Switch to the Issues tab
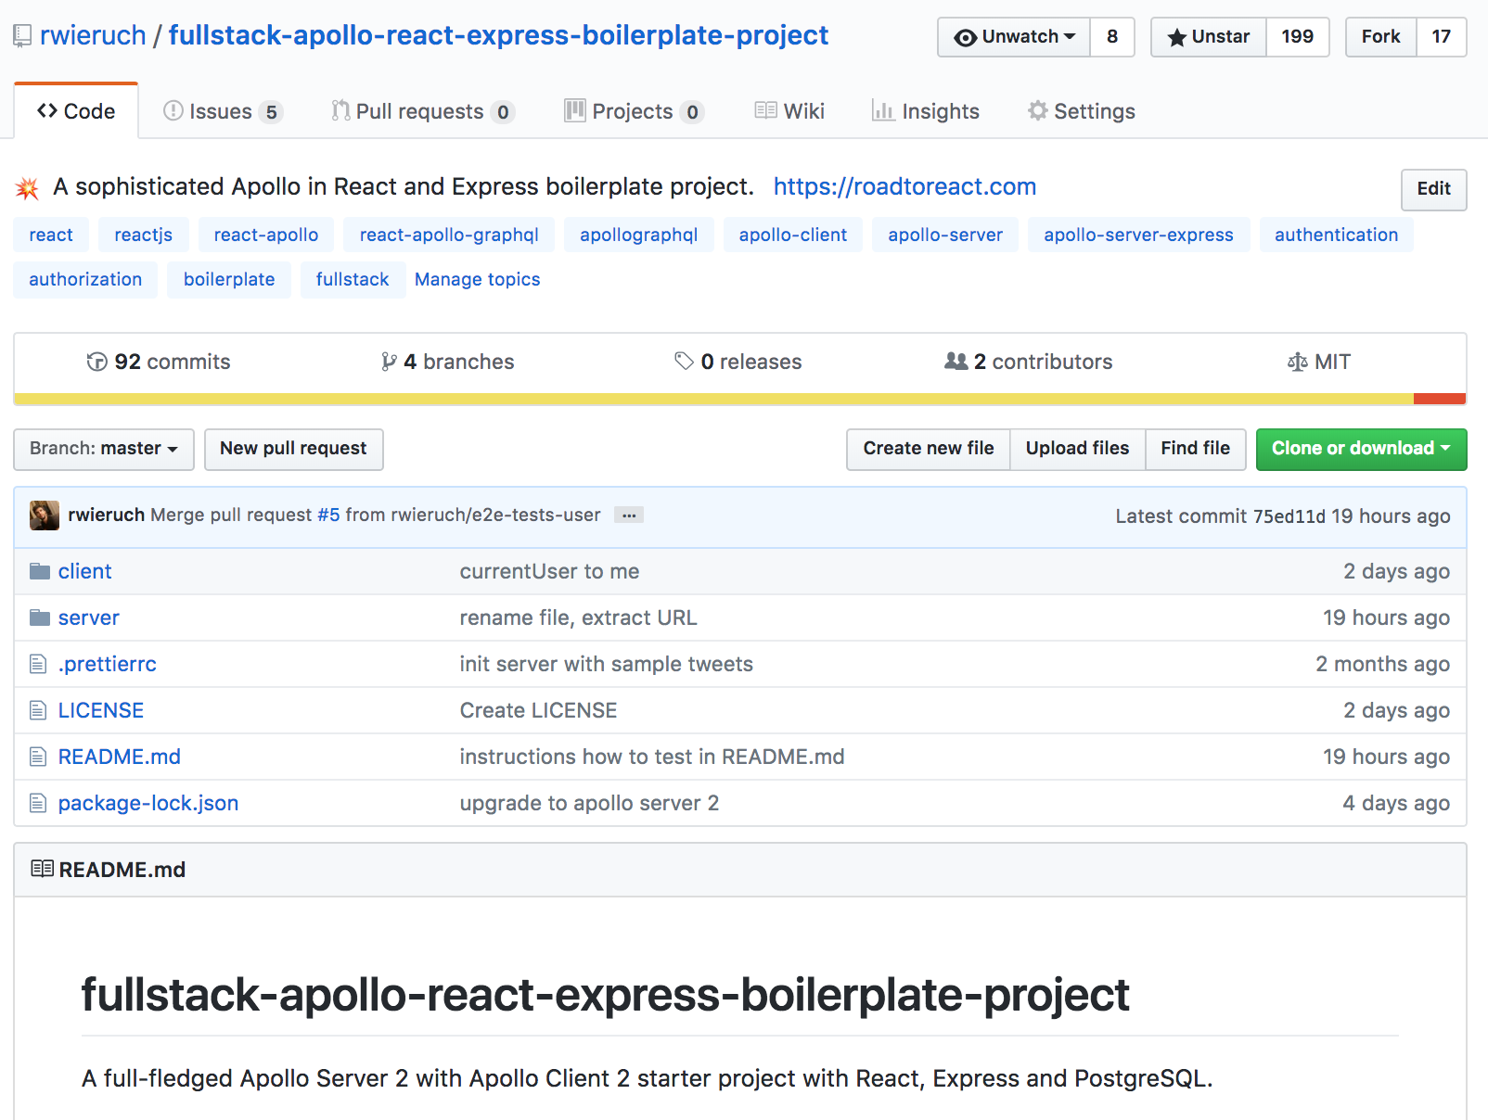Image resolution: width=1488 pixels, height=1120 pixels. pos(223,111)
